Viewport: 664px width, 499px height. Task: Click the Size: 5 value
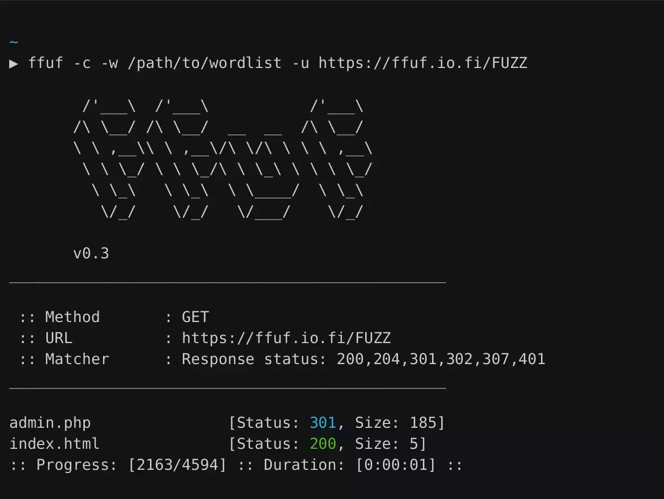(391, 444)
